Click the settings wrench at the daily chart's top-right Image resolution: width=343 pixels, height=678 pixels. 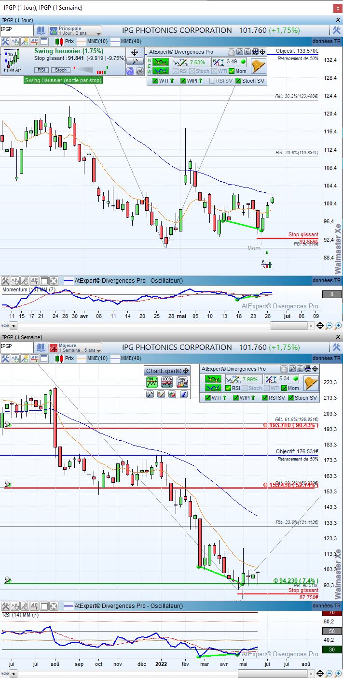(x=337, y=30)
